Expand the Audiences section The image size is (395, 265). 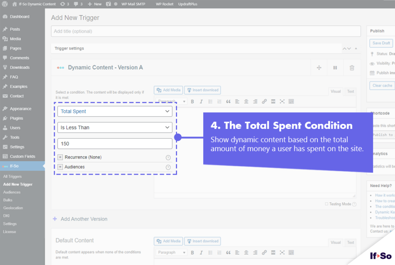pyautogui.click(x=60, y=167)
